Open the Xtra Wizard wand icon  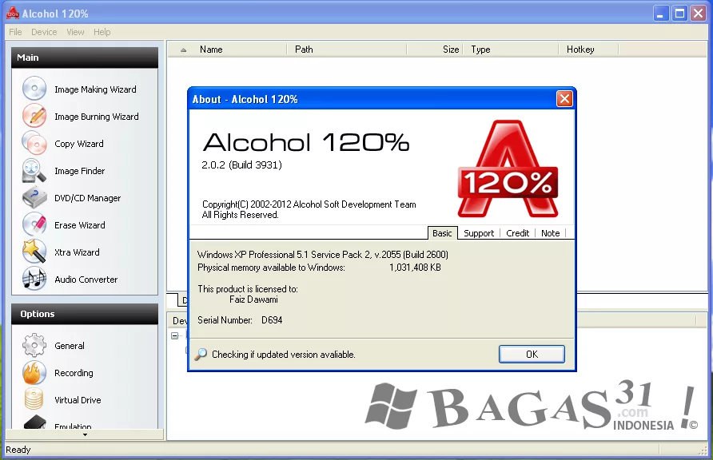[34, 251]
